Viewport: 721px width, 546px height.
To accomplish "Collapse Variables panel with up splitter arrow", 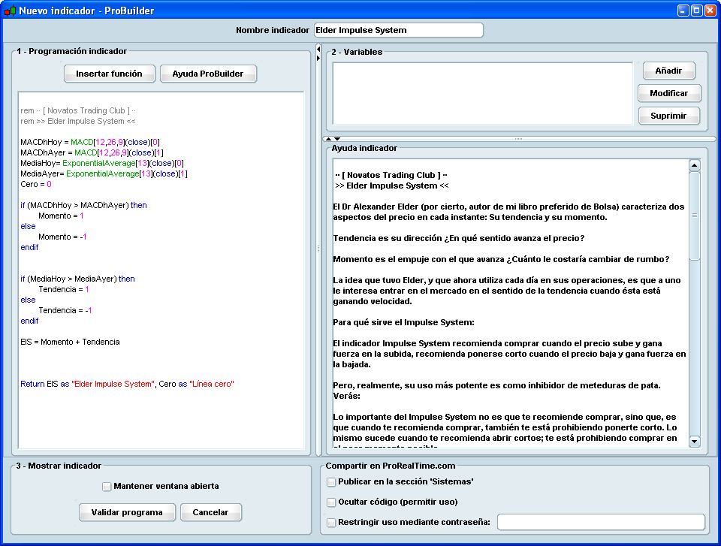I will 328,138.
